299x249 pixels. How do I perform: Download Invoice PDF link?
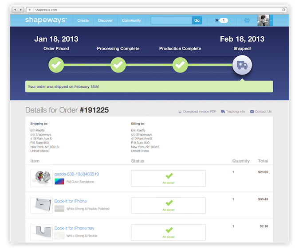pyautogui.click(x=200, y=112)
